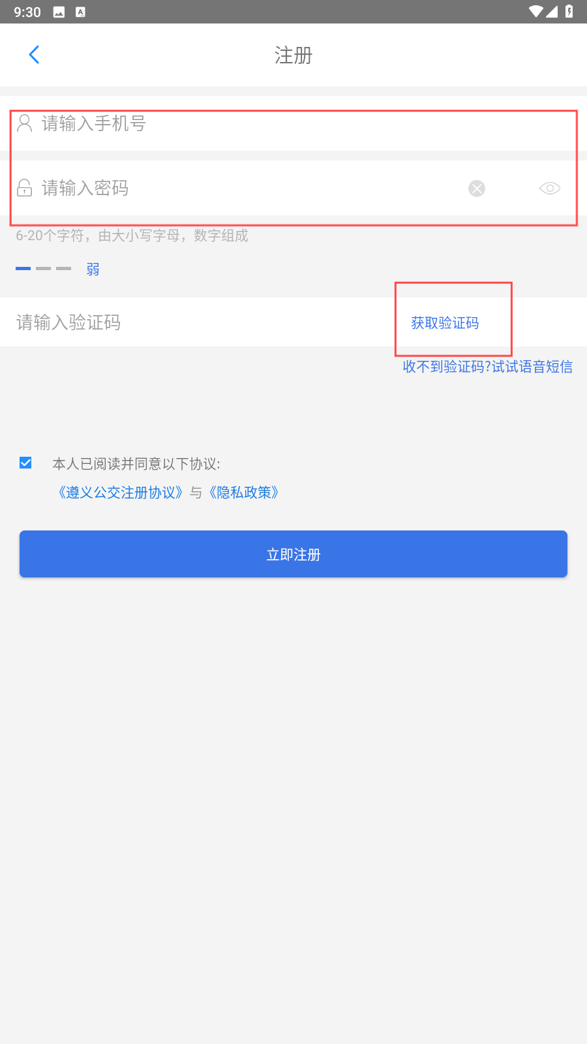Tap the lock icon beside password field
The image size is (587, 1044).
coord(25,188)
